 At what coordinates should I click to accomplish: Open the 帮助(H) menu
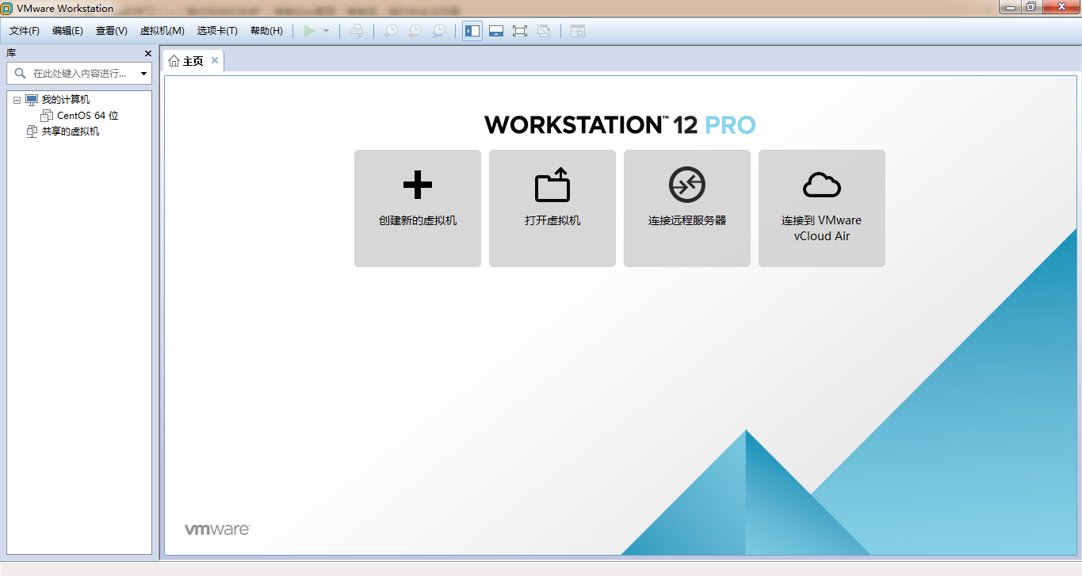(266, 31)
